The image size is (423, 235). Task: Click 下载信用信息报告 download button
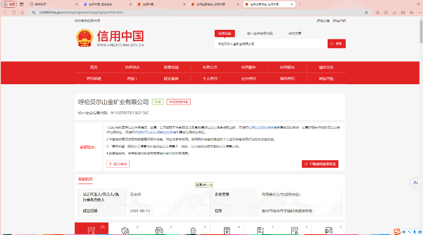pos(320,164)
